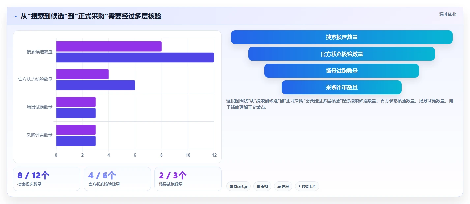
Task: Click the 数据卡片 chip
Action: tap(307, 186)
